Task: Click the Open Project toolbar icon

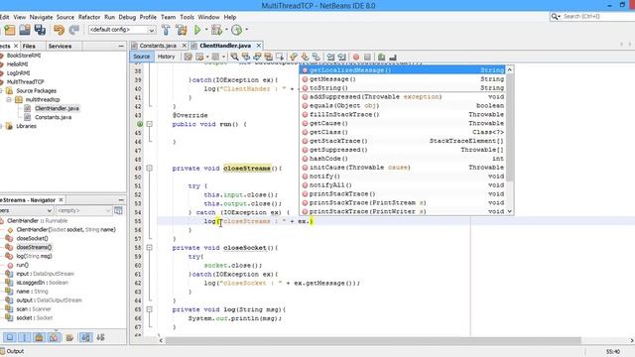Action: [x=25, y=30]
